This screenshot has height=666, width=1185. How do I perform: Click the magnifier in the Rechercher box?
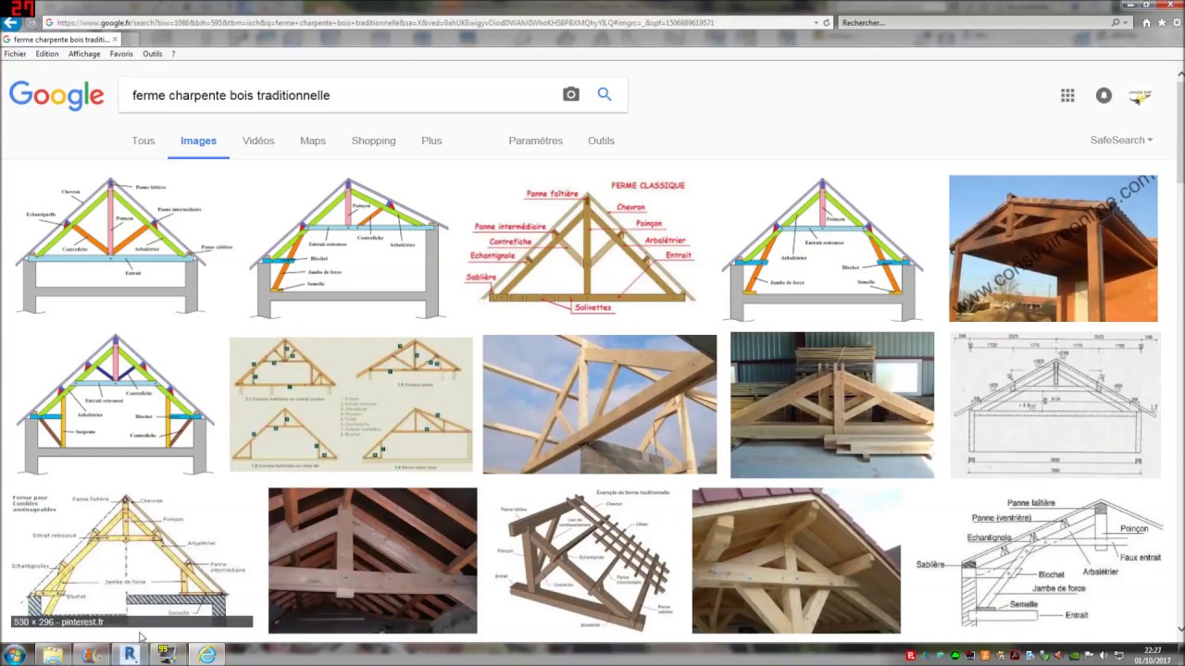(x=1116, y=22)
